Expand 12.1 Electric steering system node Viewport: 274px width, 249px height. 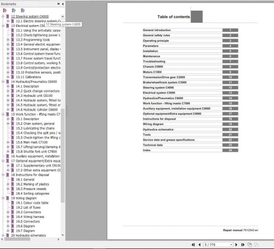click(x=8, y=21)
